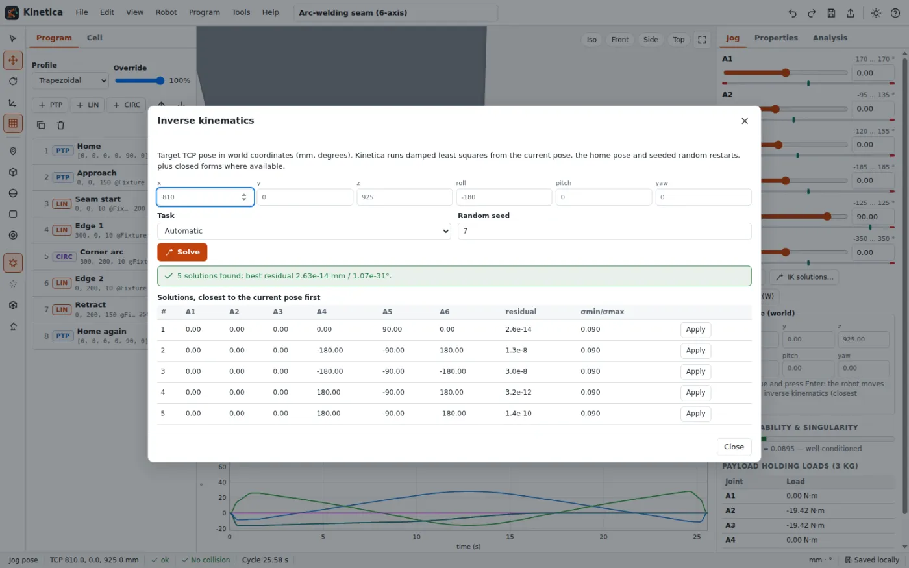Open the Robot menu
Image resolution: width=909 pixels, height=568 pixels.
pos(166,12)
